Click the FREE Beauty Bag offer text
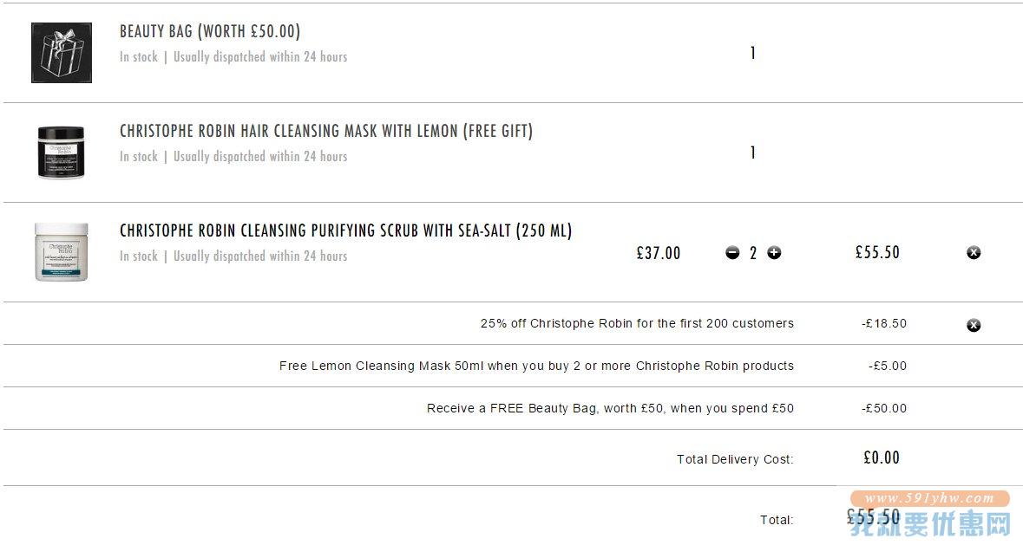 (610, 408)
